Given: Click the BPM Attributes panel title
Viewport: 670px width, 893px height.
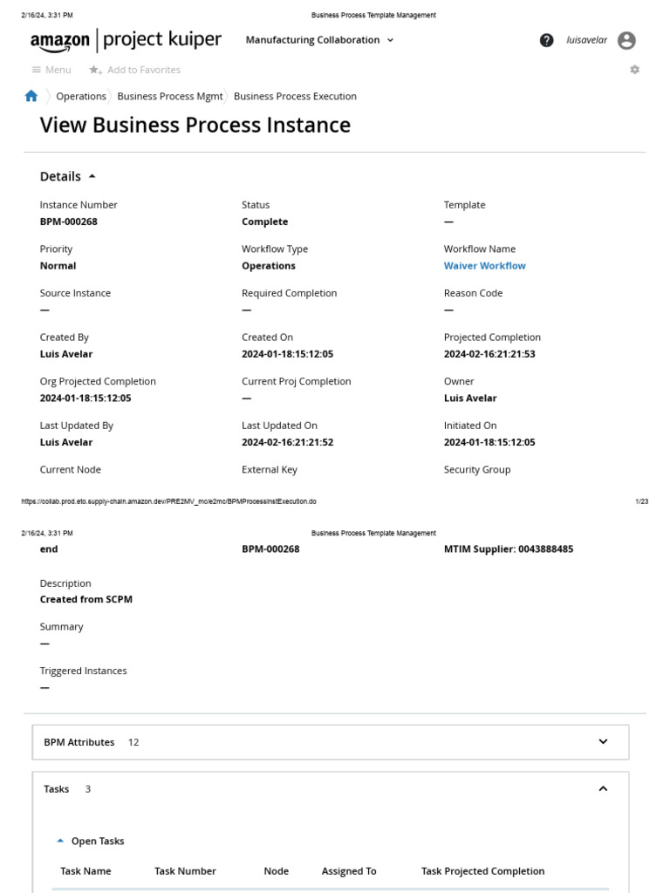Looking at the screenshot, I should [79, 742].
